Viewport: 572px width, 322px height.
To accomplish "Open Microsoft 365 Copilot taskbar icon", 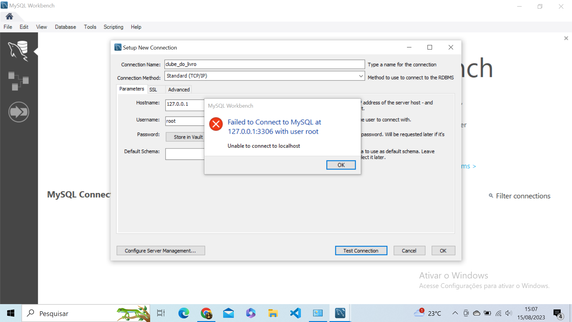I will click(x=251, y=313).
